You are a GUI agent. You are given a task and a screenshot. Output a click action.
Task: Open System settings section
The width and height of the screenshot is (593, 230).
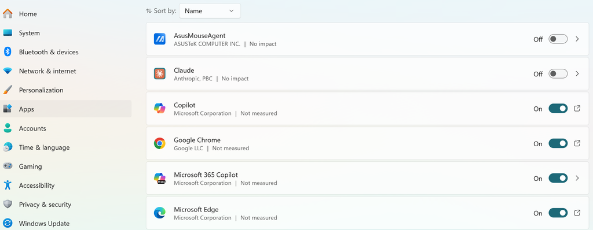point(66,33)
